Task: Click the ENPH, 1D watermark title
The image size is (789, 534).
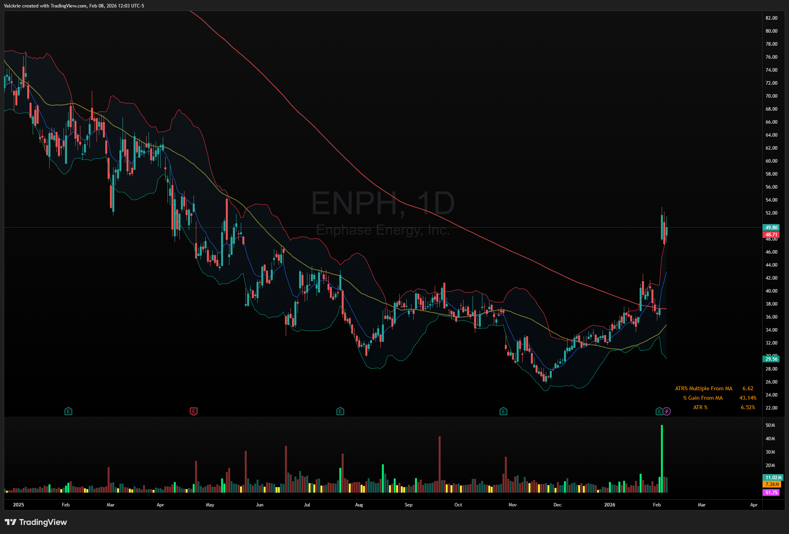Action: coord(383,203)
